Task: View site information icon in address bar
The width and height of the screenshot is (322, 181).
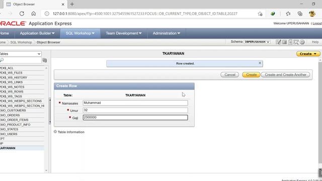Action: click(x=47, y=14)
